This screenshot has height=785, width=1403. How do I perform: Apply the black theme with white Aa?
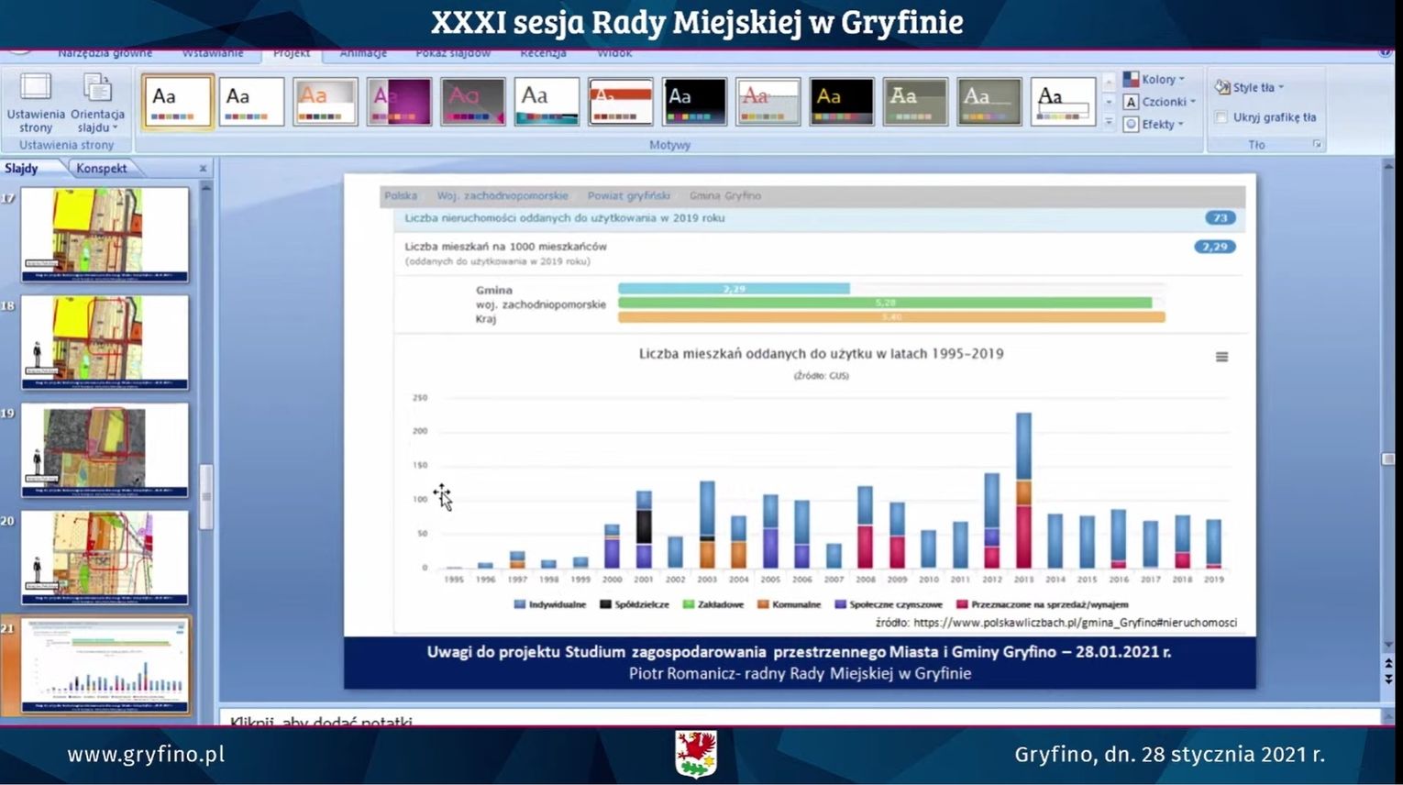click(x=694, y=101)
